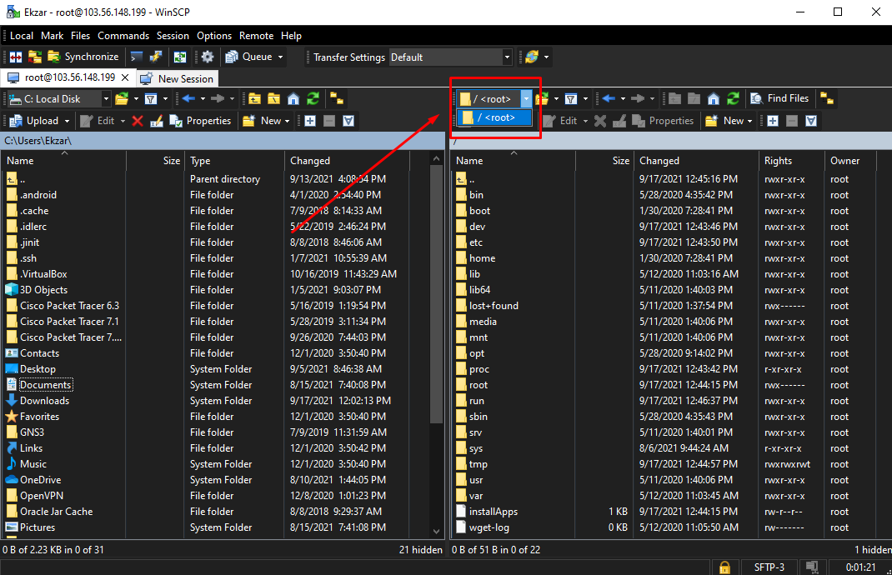The height and width of the screenshot is (575, 892).
Task: Go to local parent directory icon
Action: pyautogui.click(x=254, y=99)
